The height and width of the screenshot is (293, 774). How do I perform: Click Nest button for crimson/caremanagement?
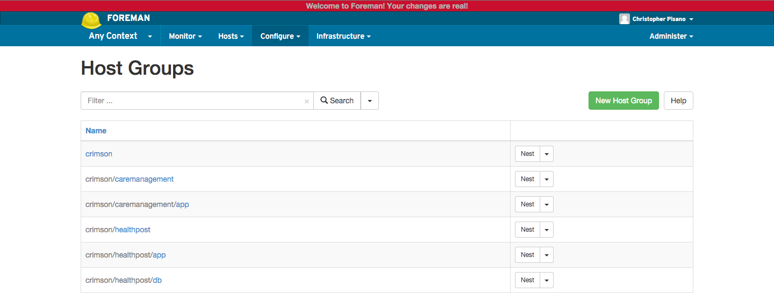click(527, 179)
